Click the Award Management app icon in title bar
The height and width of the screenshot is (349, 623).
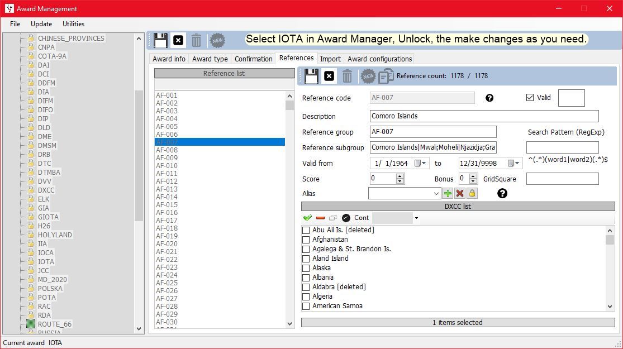click(x=9, y=8)
